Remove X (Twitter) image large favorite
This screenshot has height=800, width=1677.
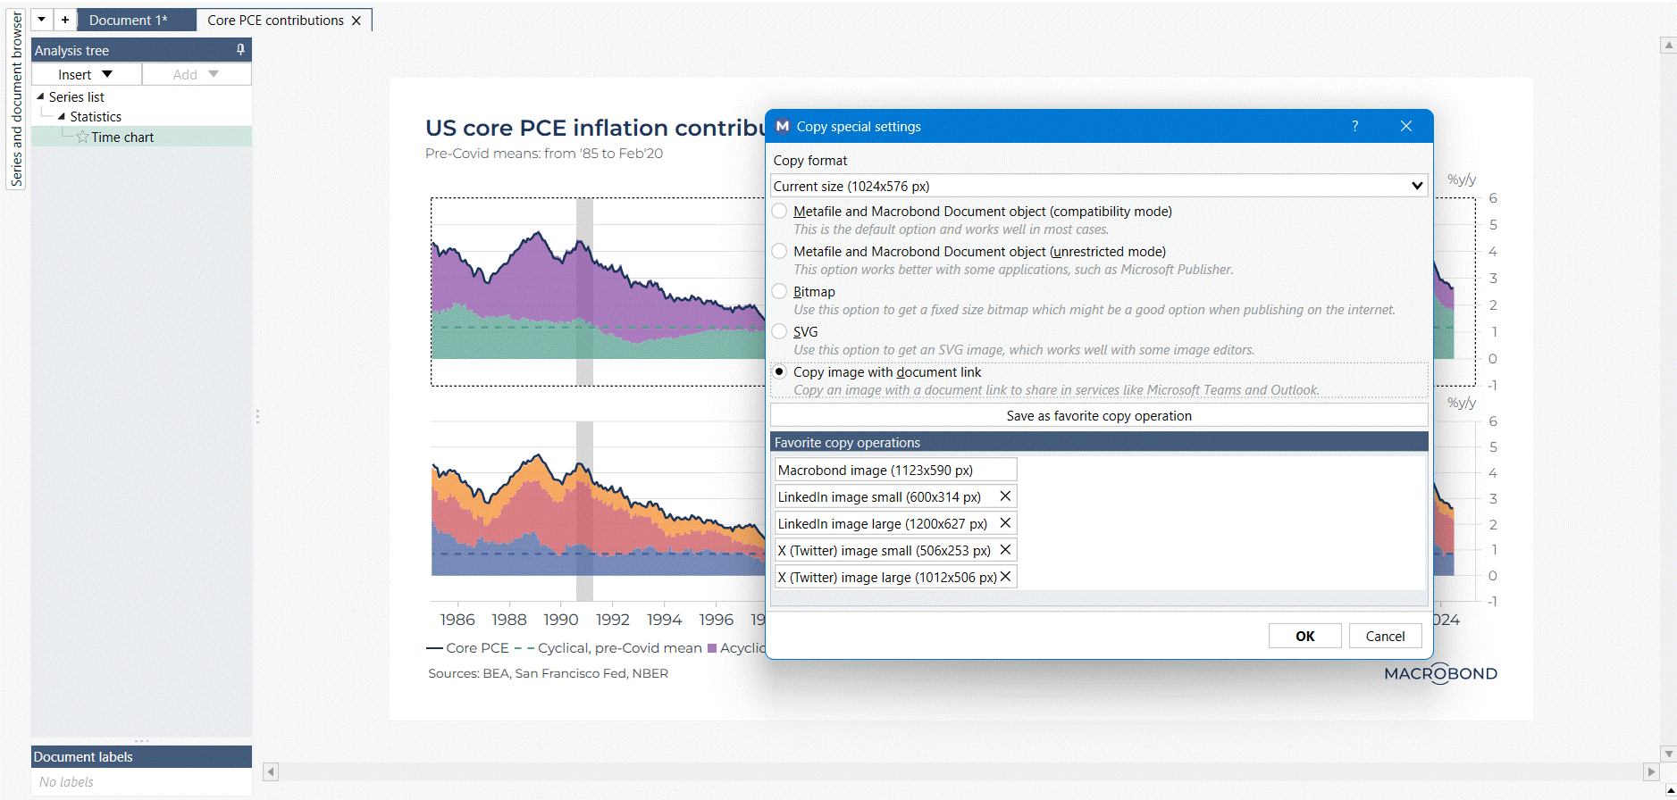(x=1005, y=577)
